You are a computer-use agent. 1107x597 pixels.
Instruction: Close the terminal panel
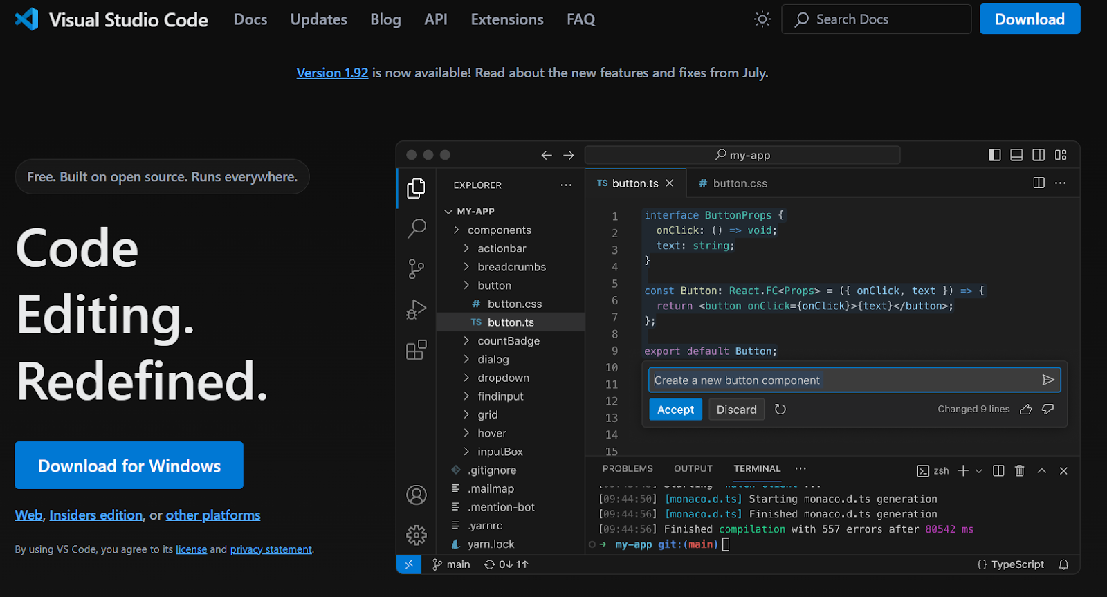tap(1064, 471)
